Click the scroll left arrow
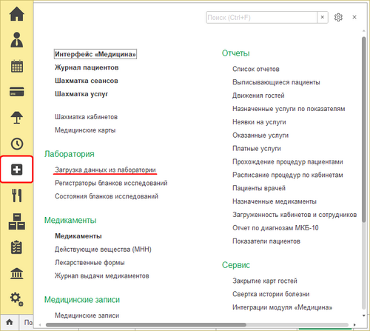 click(41, 324)
